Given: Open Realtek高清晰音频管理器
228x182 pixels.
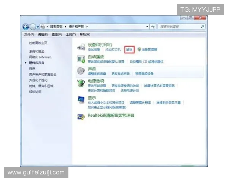Looking at the screenshot, I should (x=111, y=116).
